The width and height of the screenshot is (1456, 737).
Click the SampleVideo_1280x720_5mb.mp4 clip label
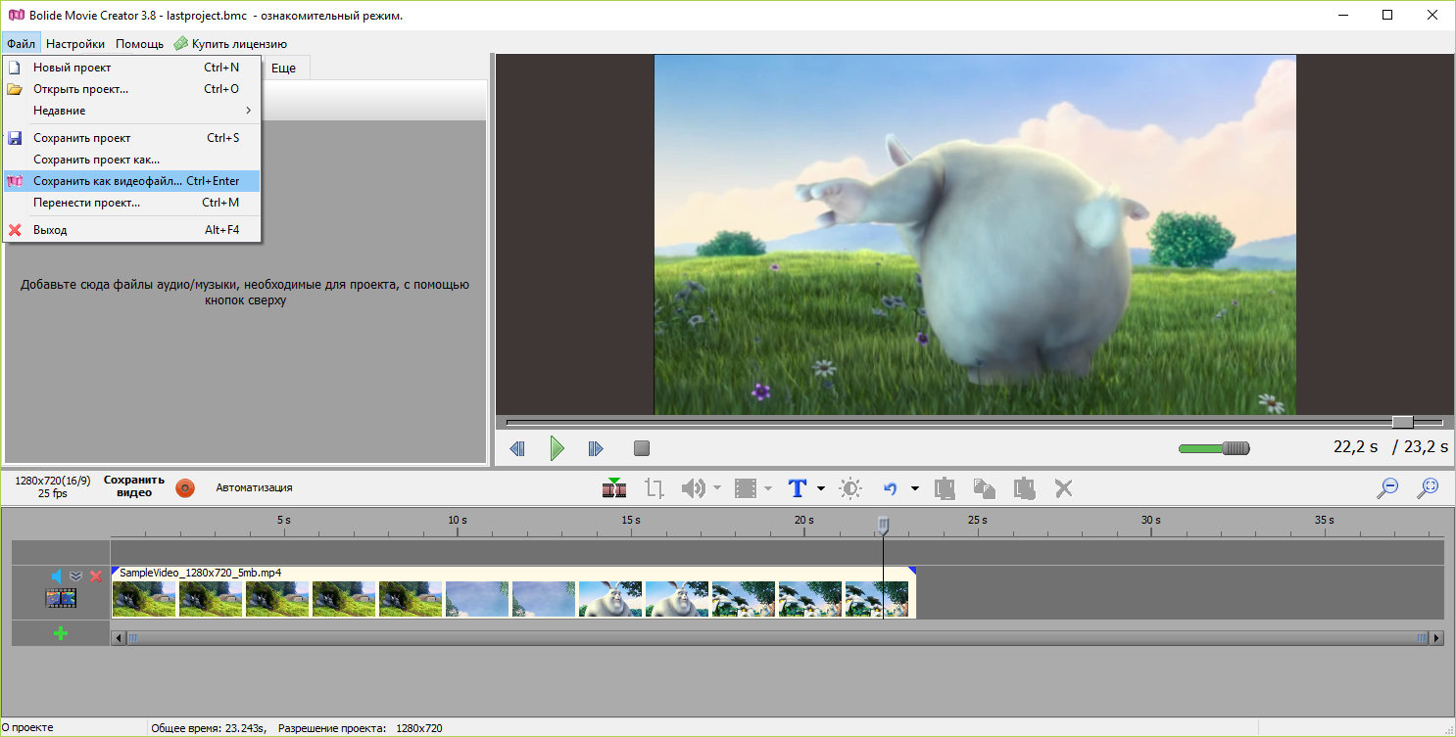click(x=201, y=573)
